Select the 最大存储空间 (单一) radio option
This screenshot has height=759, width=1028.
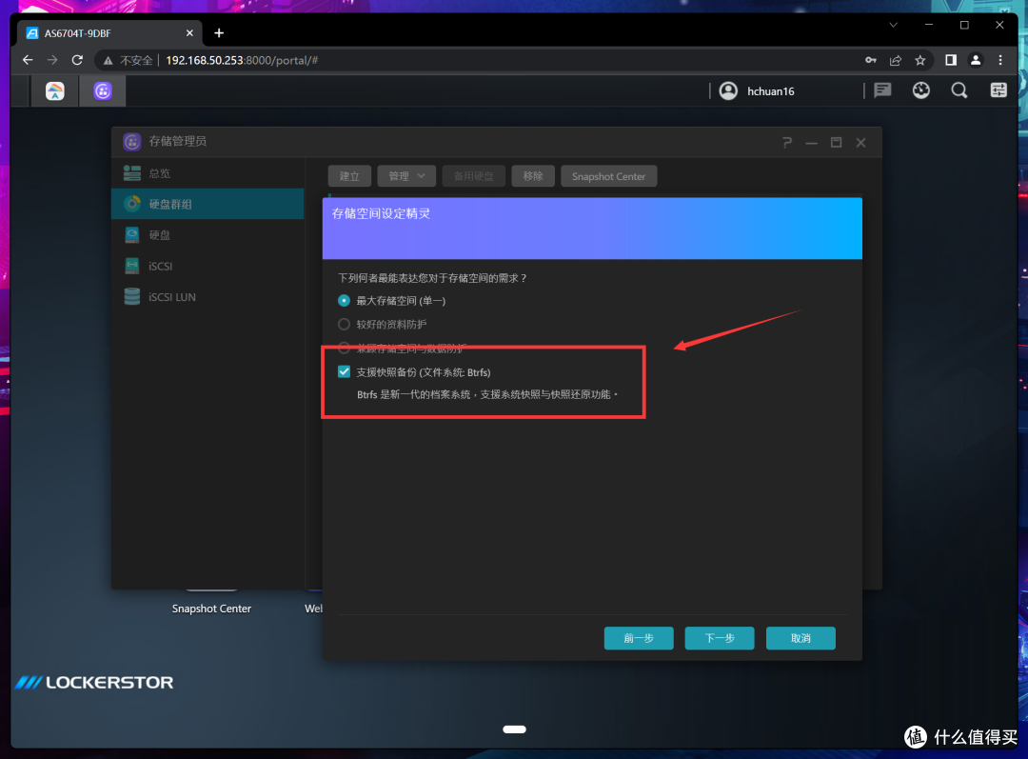tap(345, 300)
